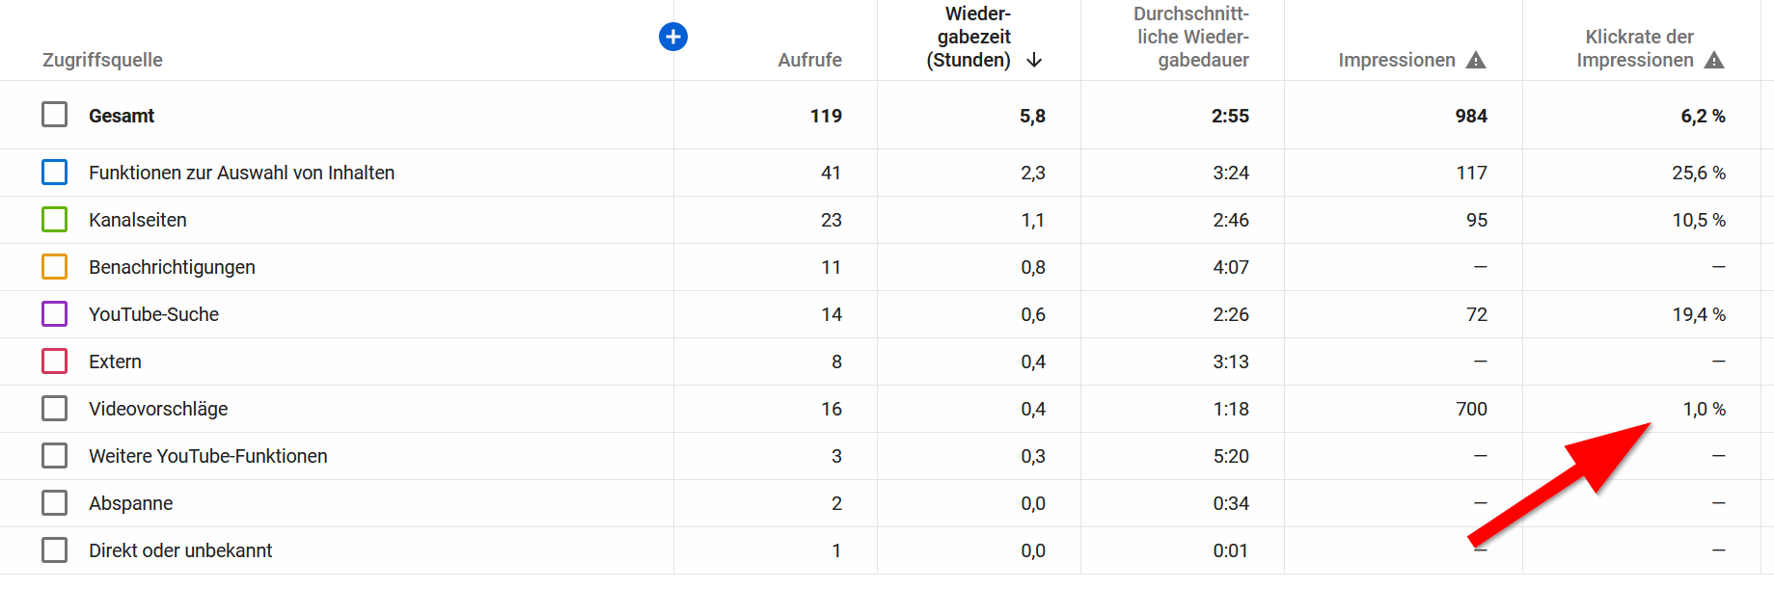Open the YouTube-Suche traffic source
Image resolution: width=1774 pixels, height=589 pixels.
point(153,314)
